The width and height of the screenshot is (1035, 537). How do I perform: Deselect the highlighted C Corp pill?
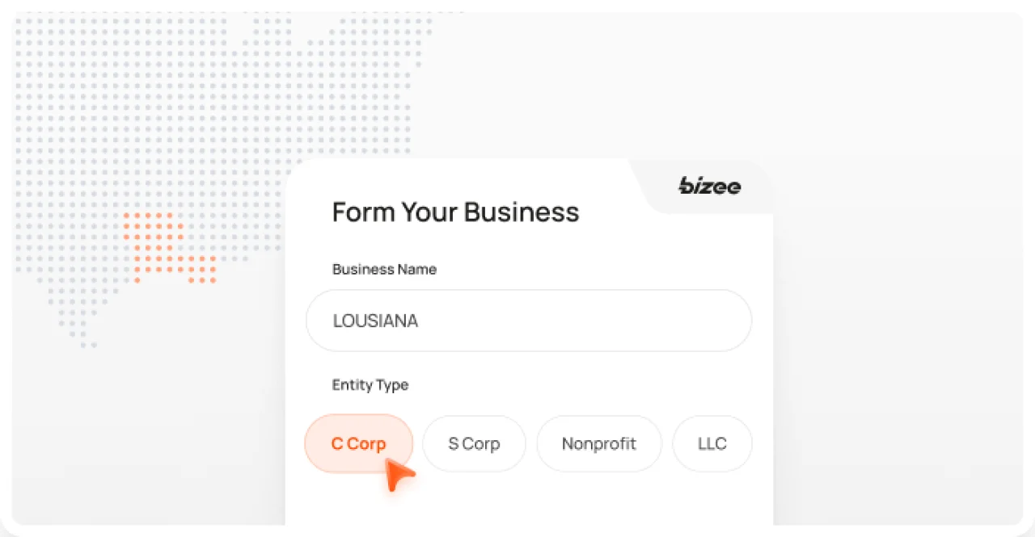(358, 443)
